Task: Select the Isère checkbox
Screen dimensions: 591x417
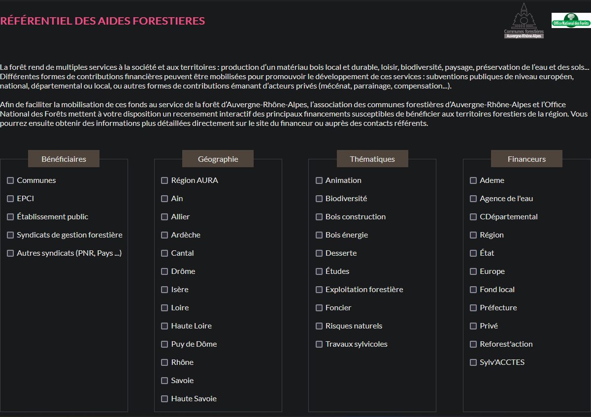Action: pyautogui.click(x=164, y=290)
